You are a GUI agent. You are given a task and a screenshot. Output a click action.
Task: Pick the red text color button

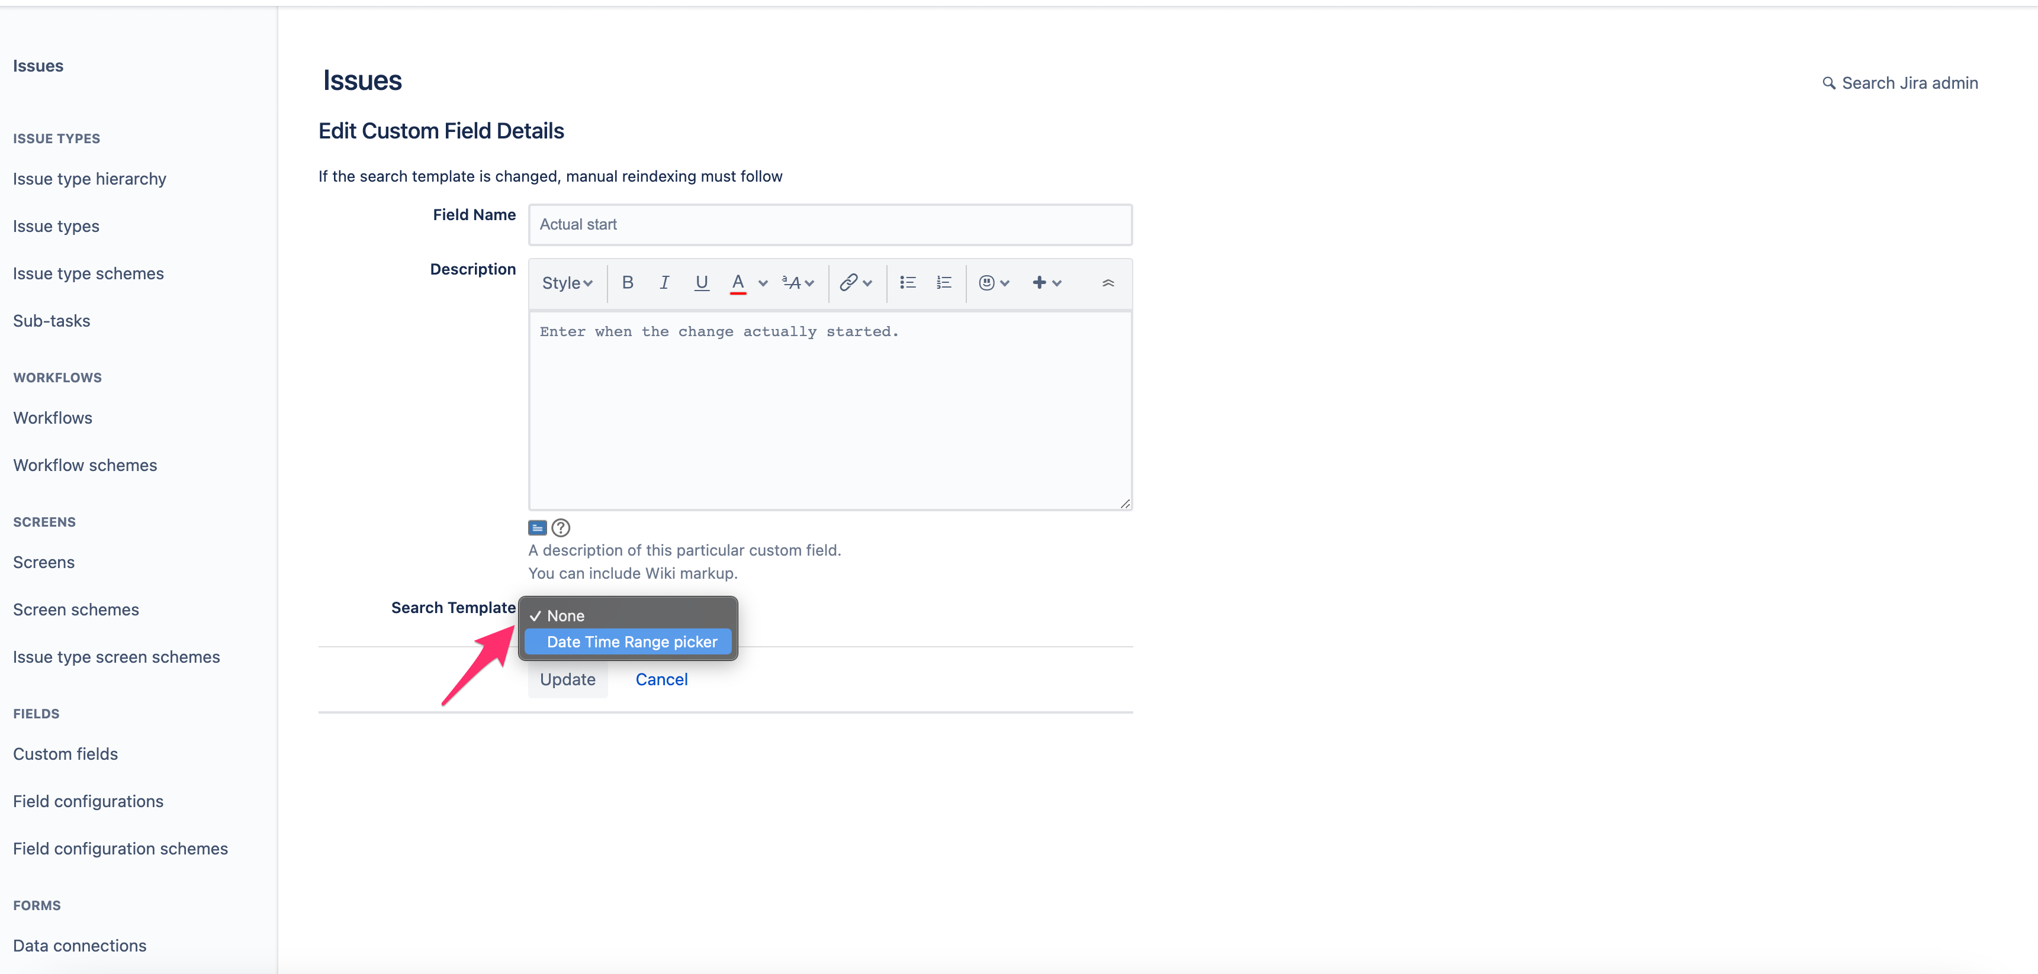click(x=737, y=282)
